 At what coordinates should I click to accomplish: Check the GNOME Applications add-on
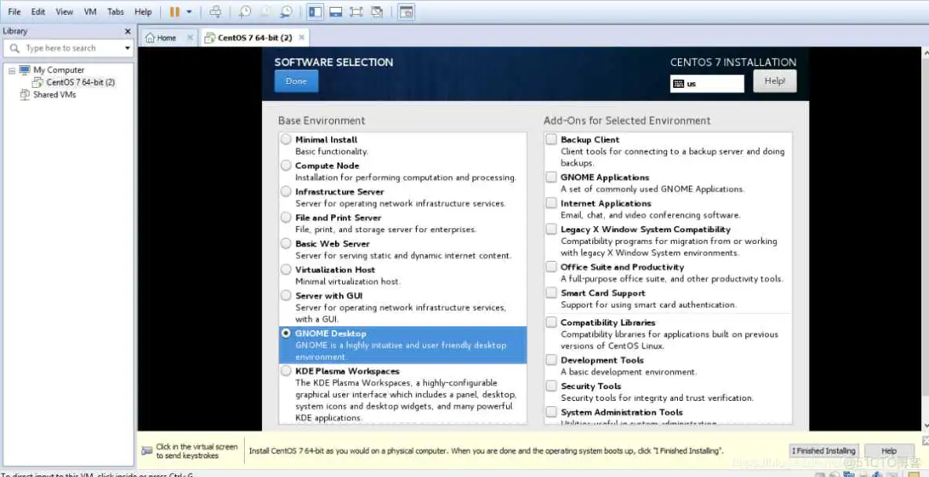coord(552,177)
